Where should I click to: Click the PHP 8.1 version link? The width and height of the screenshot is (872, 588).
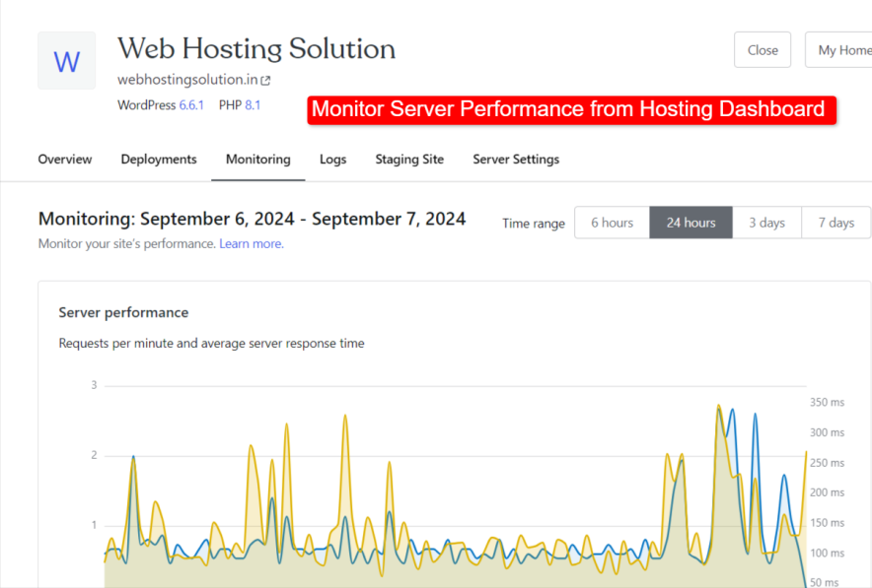click(x=254, y=105)
